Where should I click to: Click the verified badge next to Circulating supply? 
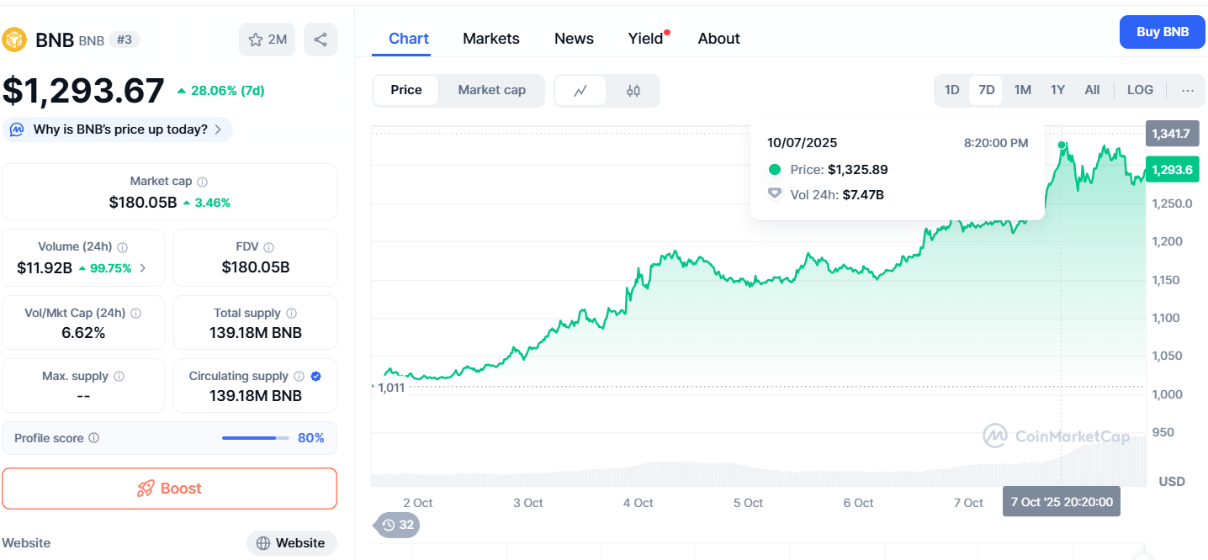click(x=315, y=377)
